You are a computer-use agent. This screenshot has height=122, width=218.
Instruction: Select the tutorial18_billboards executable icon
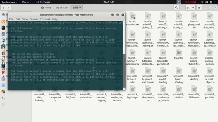pos(194,89)
